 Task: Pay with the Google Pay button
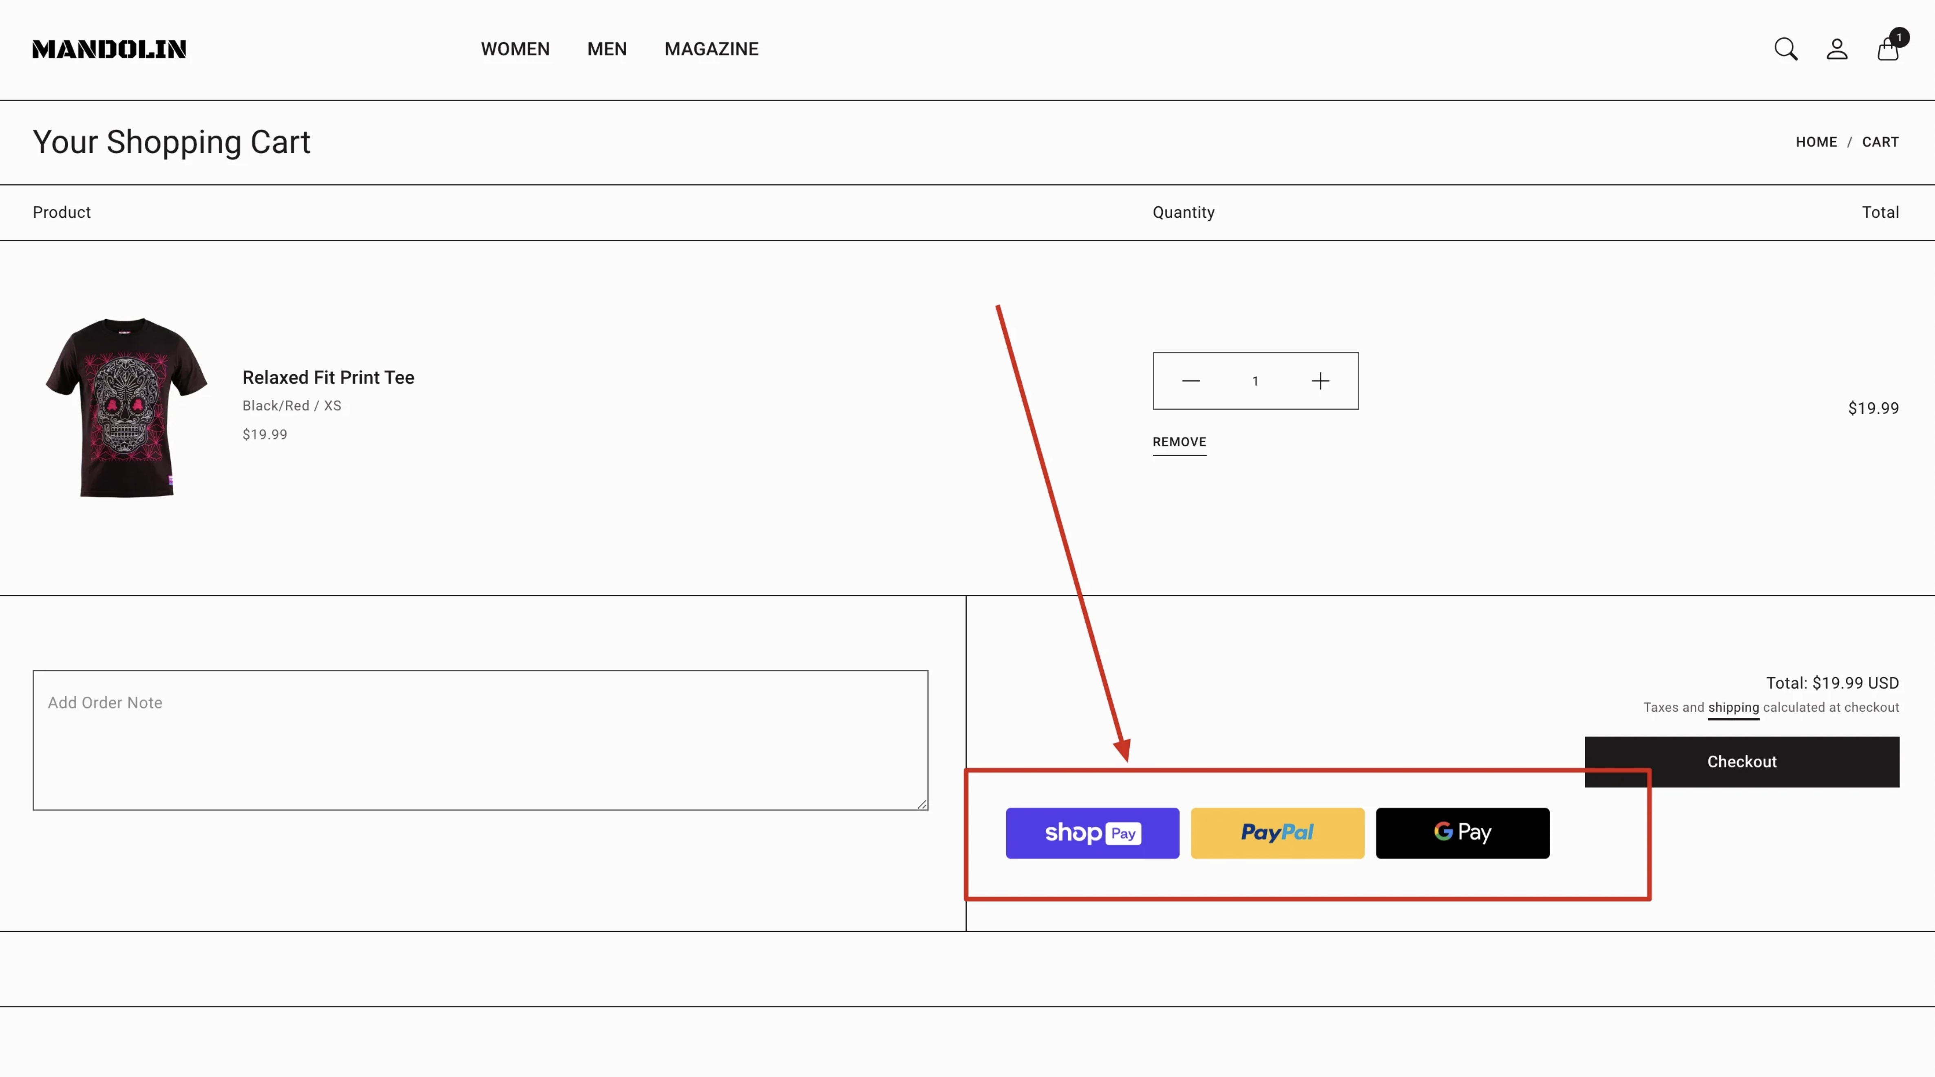click(x=1462, y=833)
